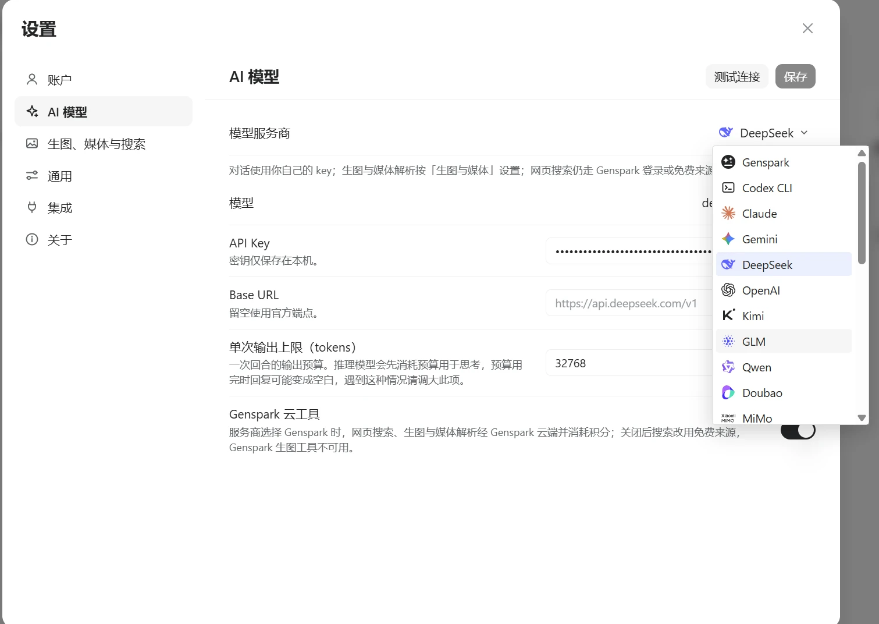Go to 生图、媒体与搜索 section

point(104,143)
